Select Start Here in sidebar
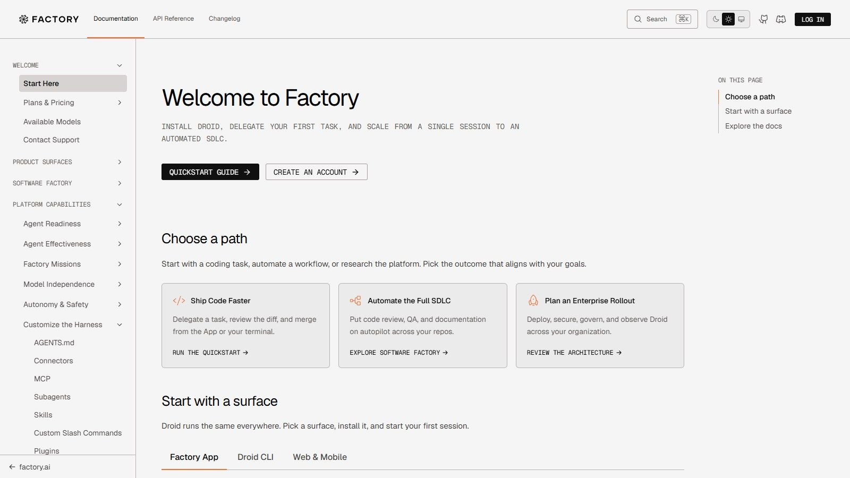 click(73, 83)
